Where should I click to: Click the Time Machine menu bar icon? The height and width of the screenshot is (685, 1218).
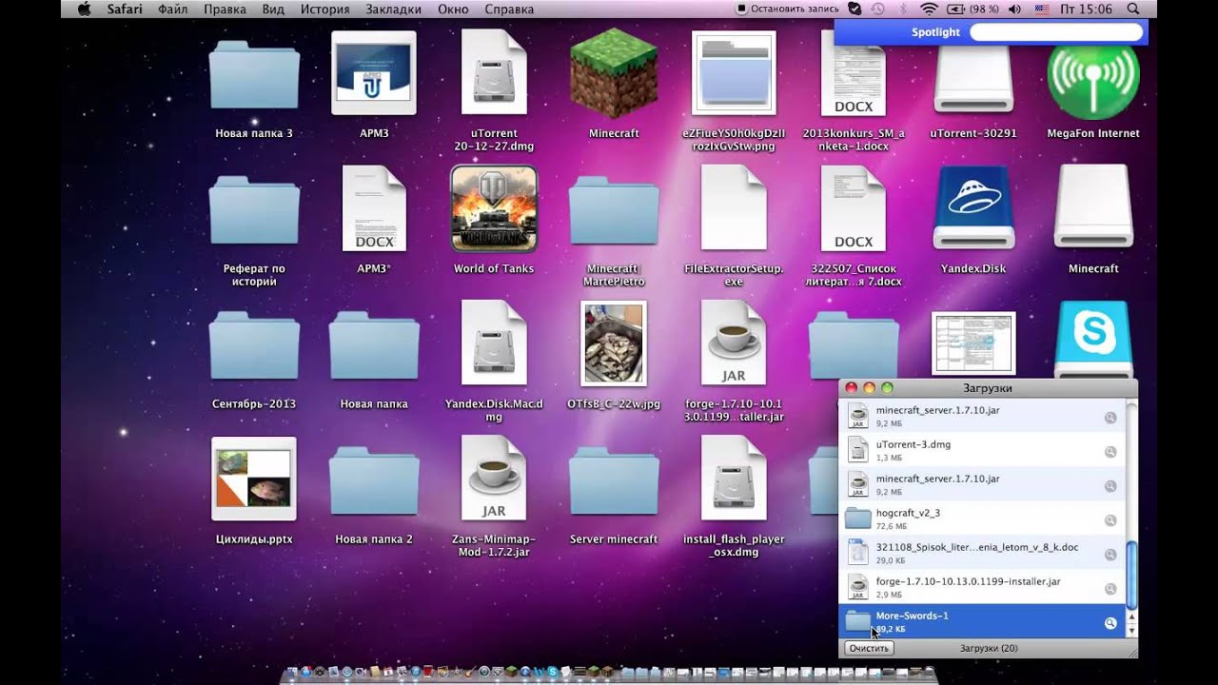(x=878, y=9)
